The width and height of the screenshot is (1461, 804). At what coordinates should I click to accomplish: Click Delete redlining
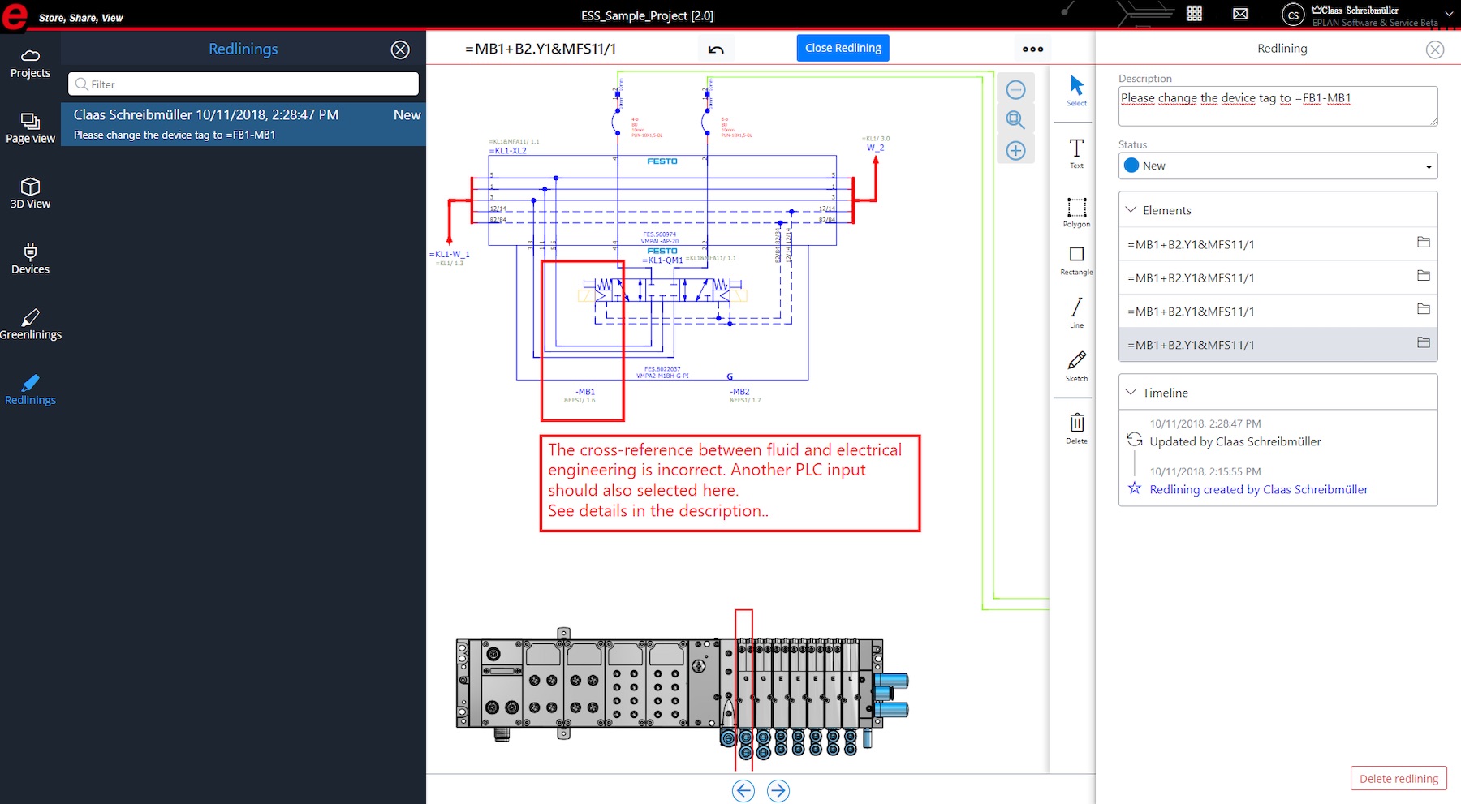pyautogui.click(x=1398, y=778)
